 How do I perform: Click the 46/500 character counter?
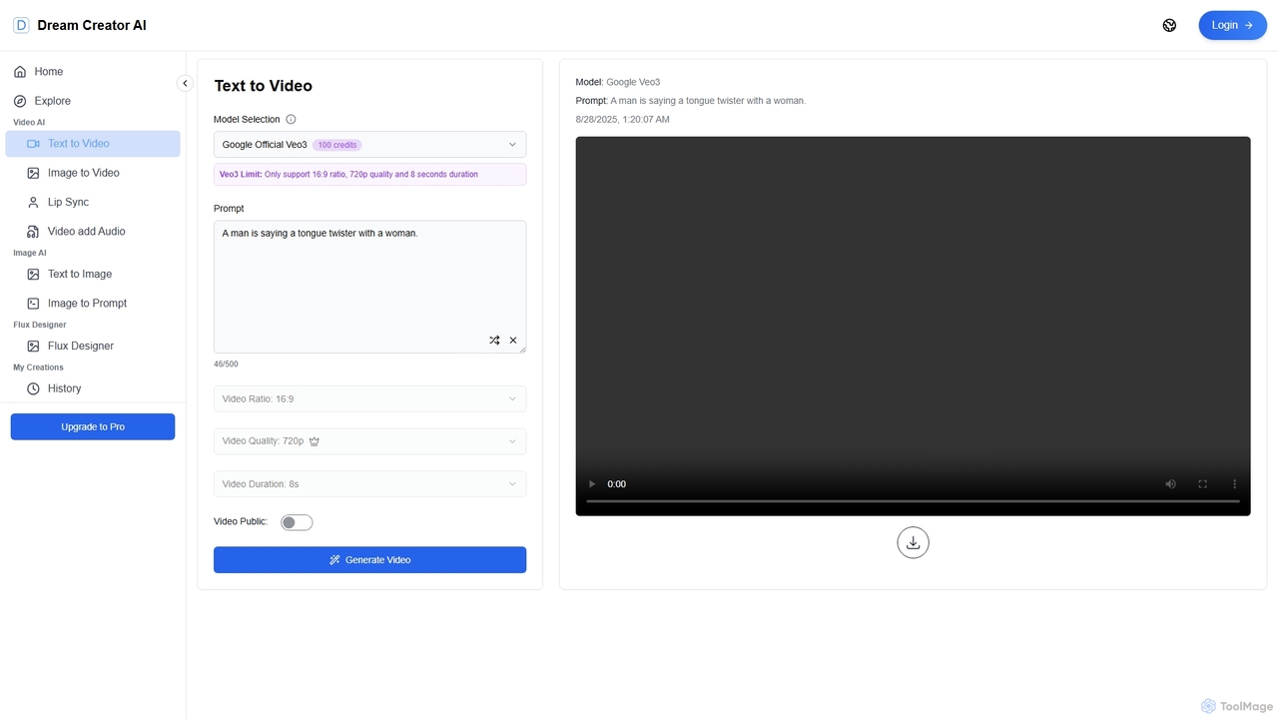pos(226,364)
